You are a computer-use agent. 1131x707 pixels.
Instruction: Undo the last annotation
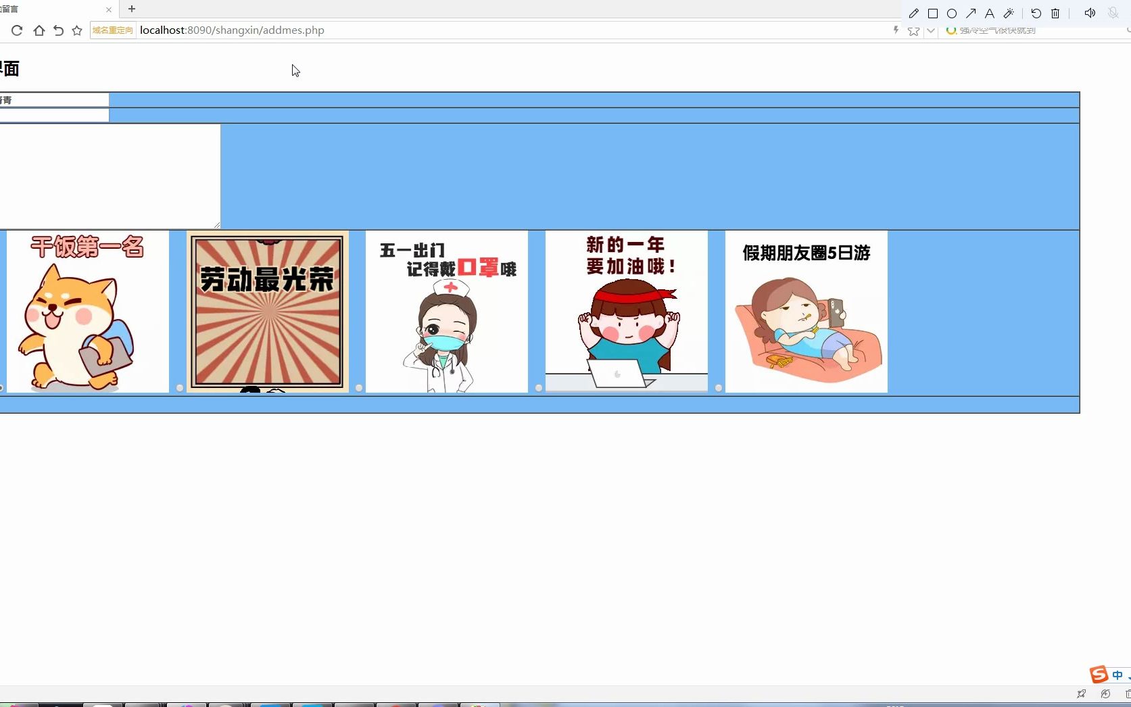tap(1036, 14)
